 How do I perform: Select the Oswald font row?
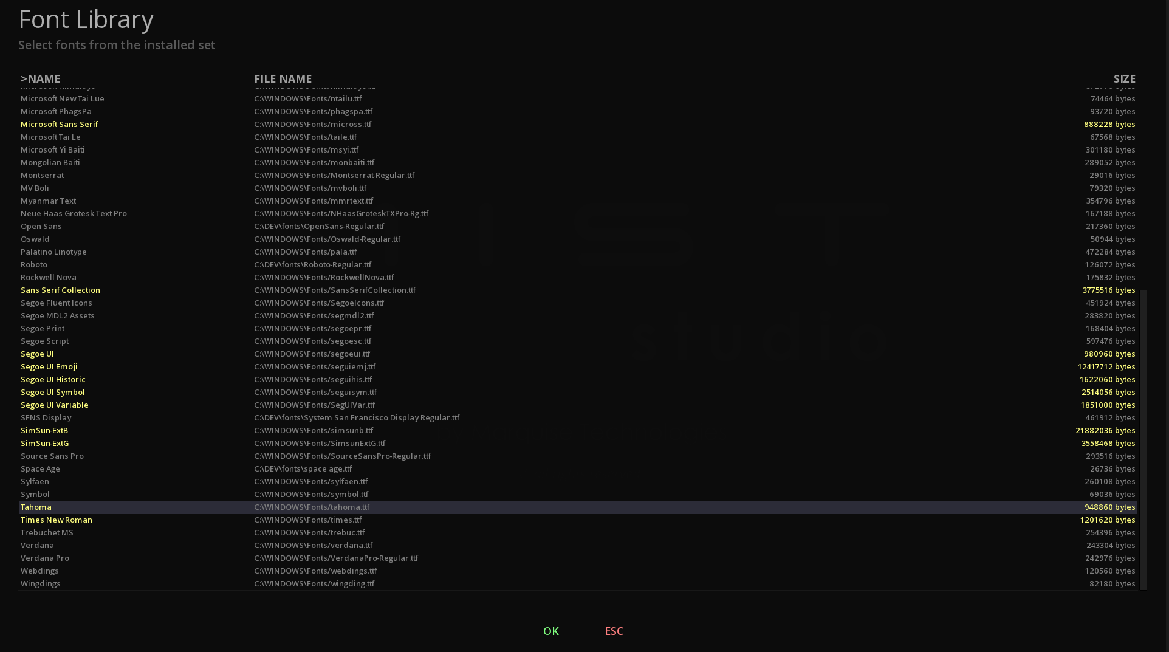tap(578, 239)
